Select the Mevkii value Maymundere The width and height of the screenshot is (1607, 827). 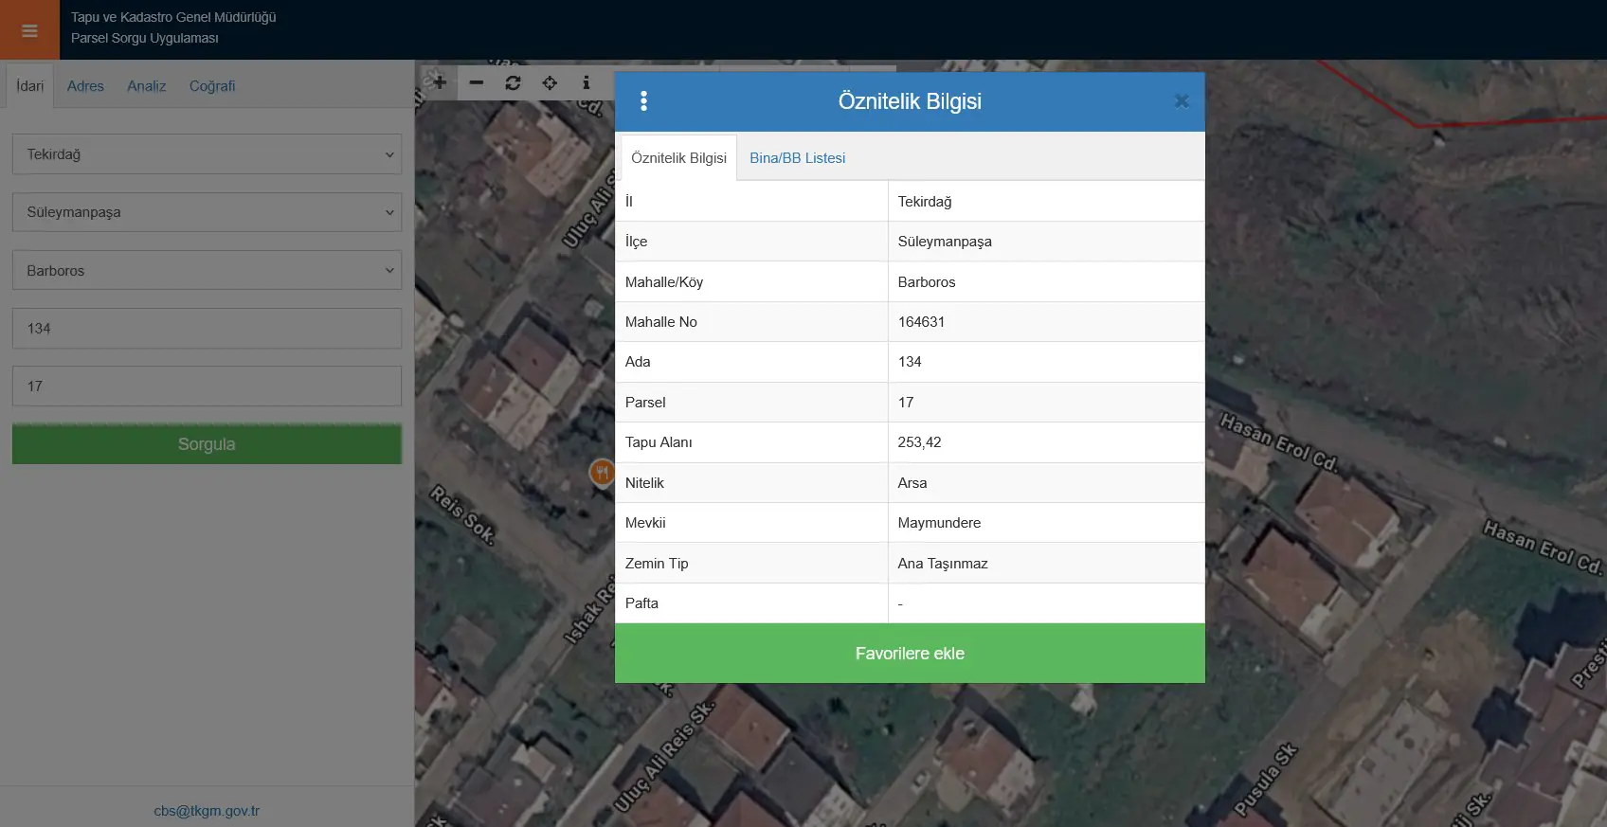point(939,523)
